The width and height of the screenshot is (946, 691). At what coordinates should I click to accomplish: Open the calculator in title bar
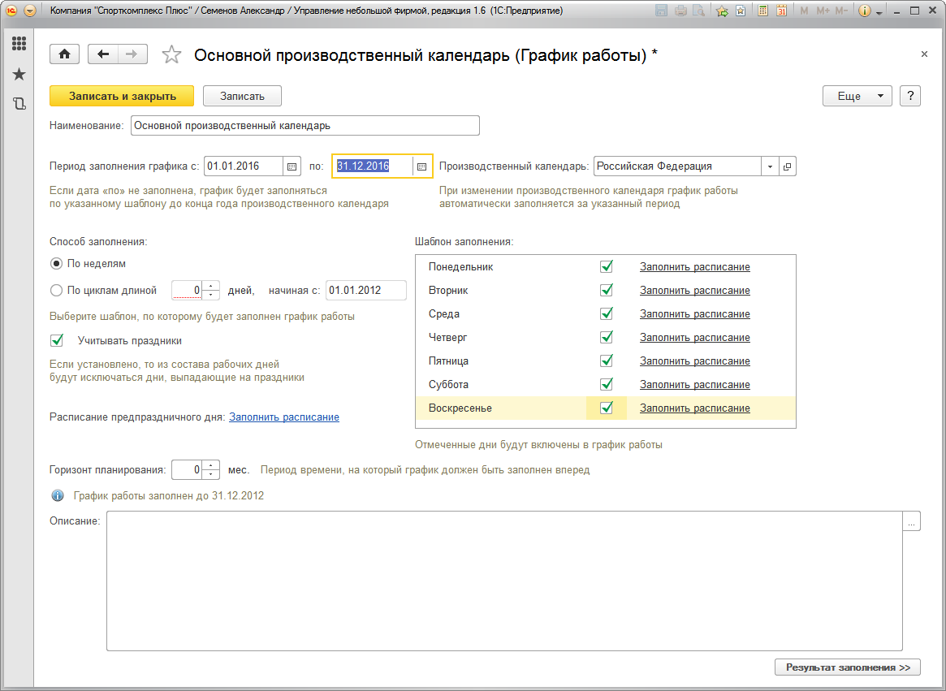pyautogui.click(x=763, y=11)
